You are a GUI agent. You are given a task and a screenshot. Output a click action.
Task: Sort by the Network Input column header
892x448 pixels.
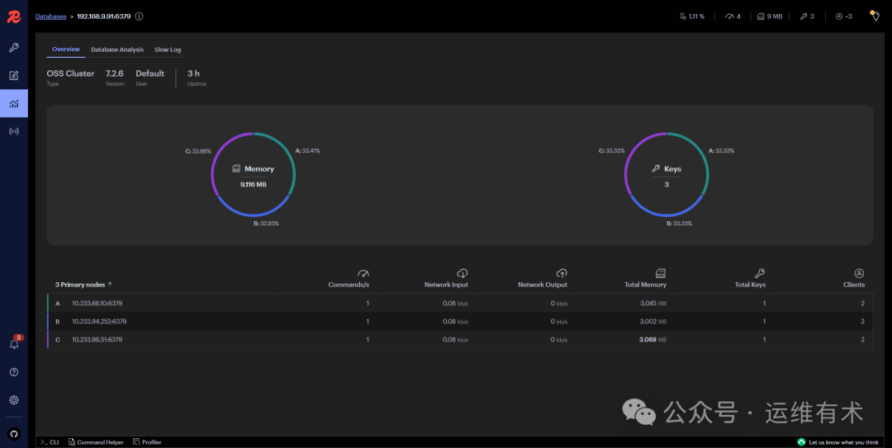[446, 285]
